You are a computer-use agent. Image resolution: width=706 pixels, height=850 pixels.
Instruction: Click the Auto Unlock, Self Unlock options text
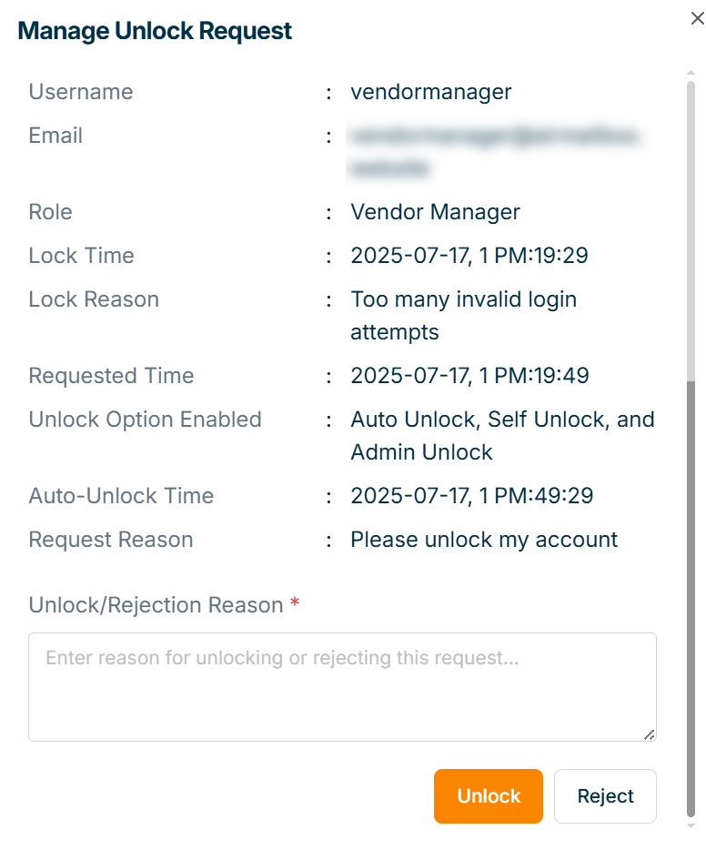502,435
